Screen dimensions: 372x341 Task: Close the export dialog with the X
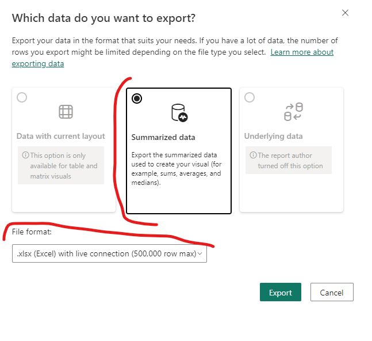tap(345, 13)
